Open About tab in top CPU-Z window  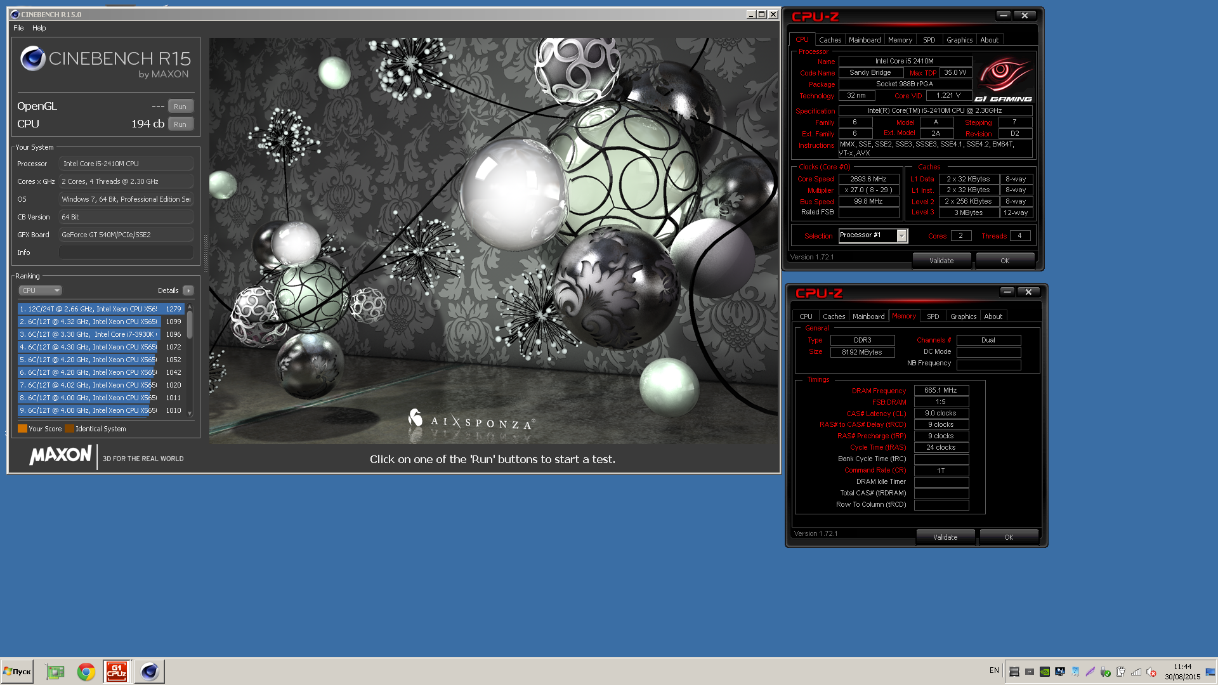pyautogui.click(x=990, y=40)
